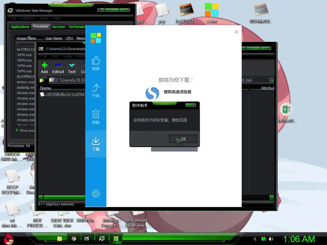Screen dimensions: 327x245
Task: Open the Angry Birds start button
Action: (8, 238)
